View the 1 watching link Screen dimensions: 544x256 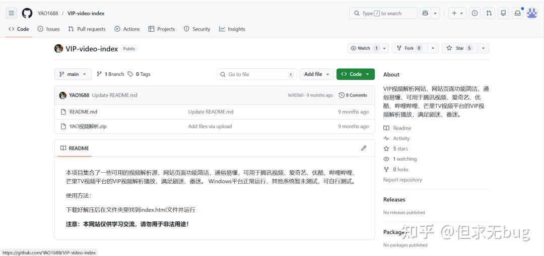tap(400, 159)
